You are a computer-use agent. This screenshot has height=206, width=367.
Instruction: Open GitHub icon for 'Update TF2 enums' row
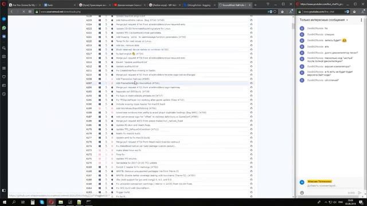click(251, 159)
